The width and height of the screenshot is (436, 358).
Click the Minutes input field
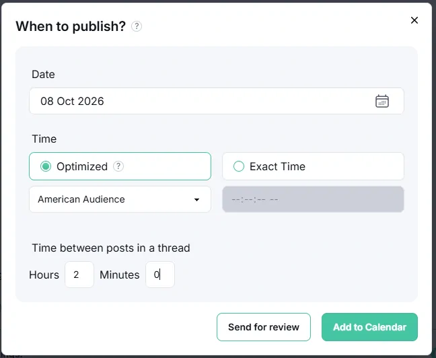[160, 275]
